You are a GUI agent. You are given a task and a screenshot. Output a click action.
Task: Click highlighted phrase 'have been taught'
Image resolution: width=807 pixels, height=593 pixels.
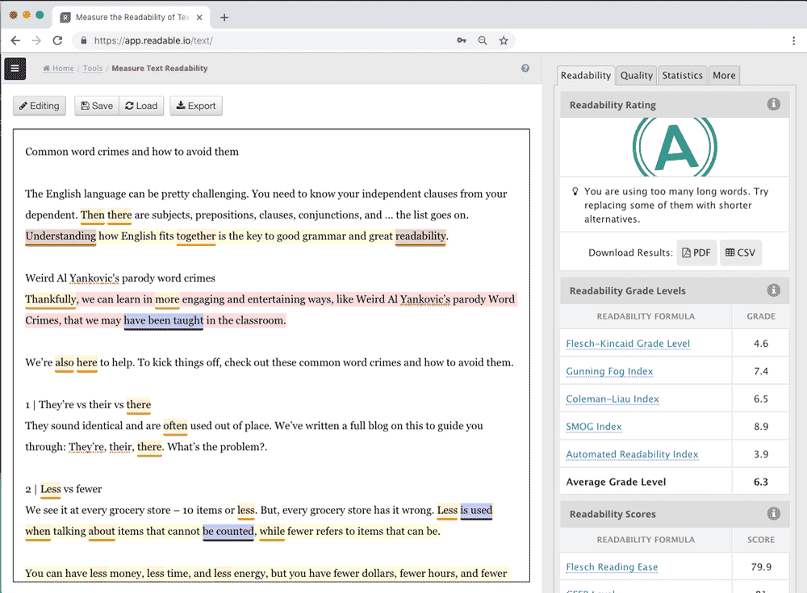pos(164,320)
